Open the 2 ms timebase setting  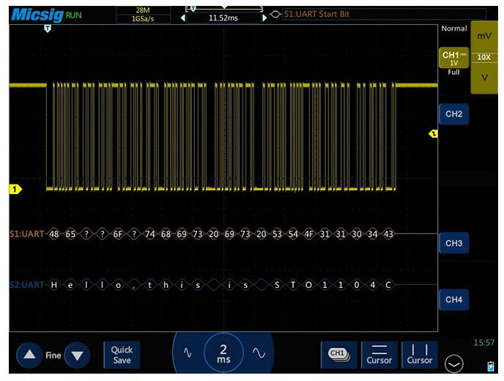(223, 354)
